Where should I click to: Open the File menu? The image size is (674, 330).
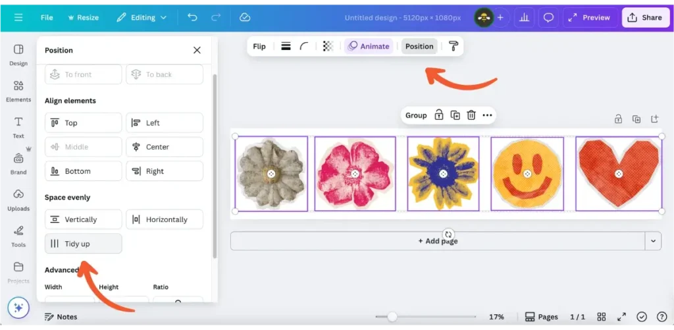click(47, 18)
